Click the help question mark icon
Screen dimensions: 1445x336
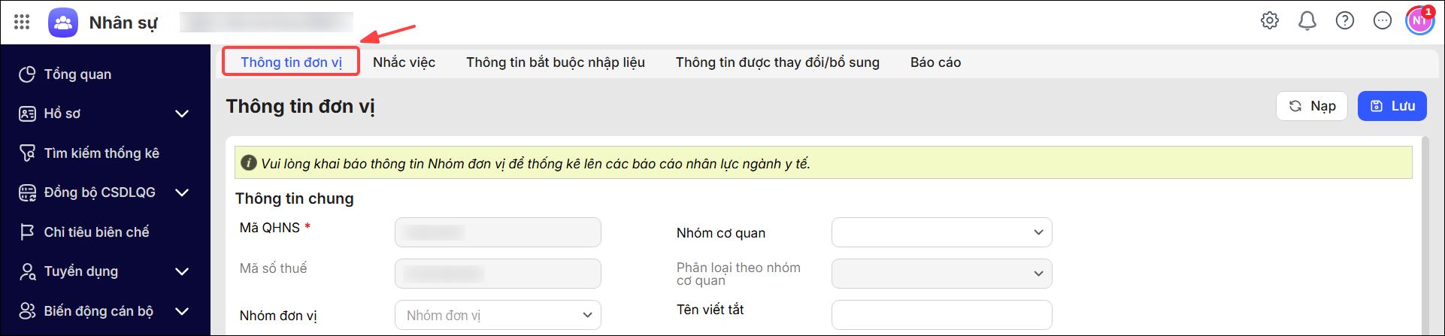pos(1345,20)
